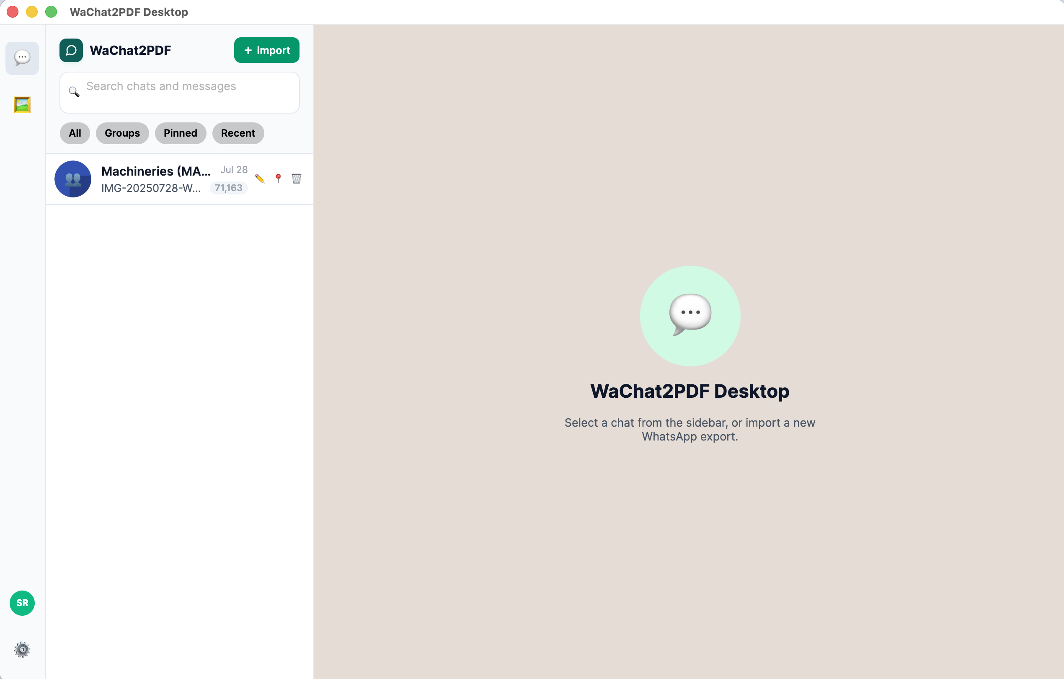Select the All filter
1064x679 pixels.
click(x=75, y=133)
